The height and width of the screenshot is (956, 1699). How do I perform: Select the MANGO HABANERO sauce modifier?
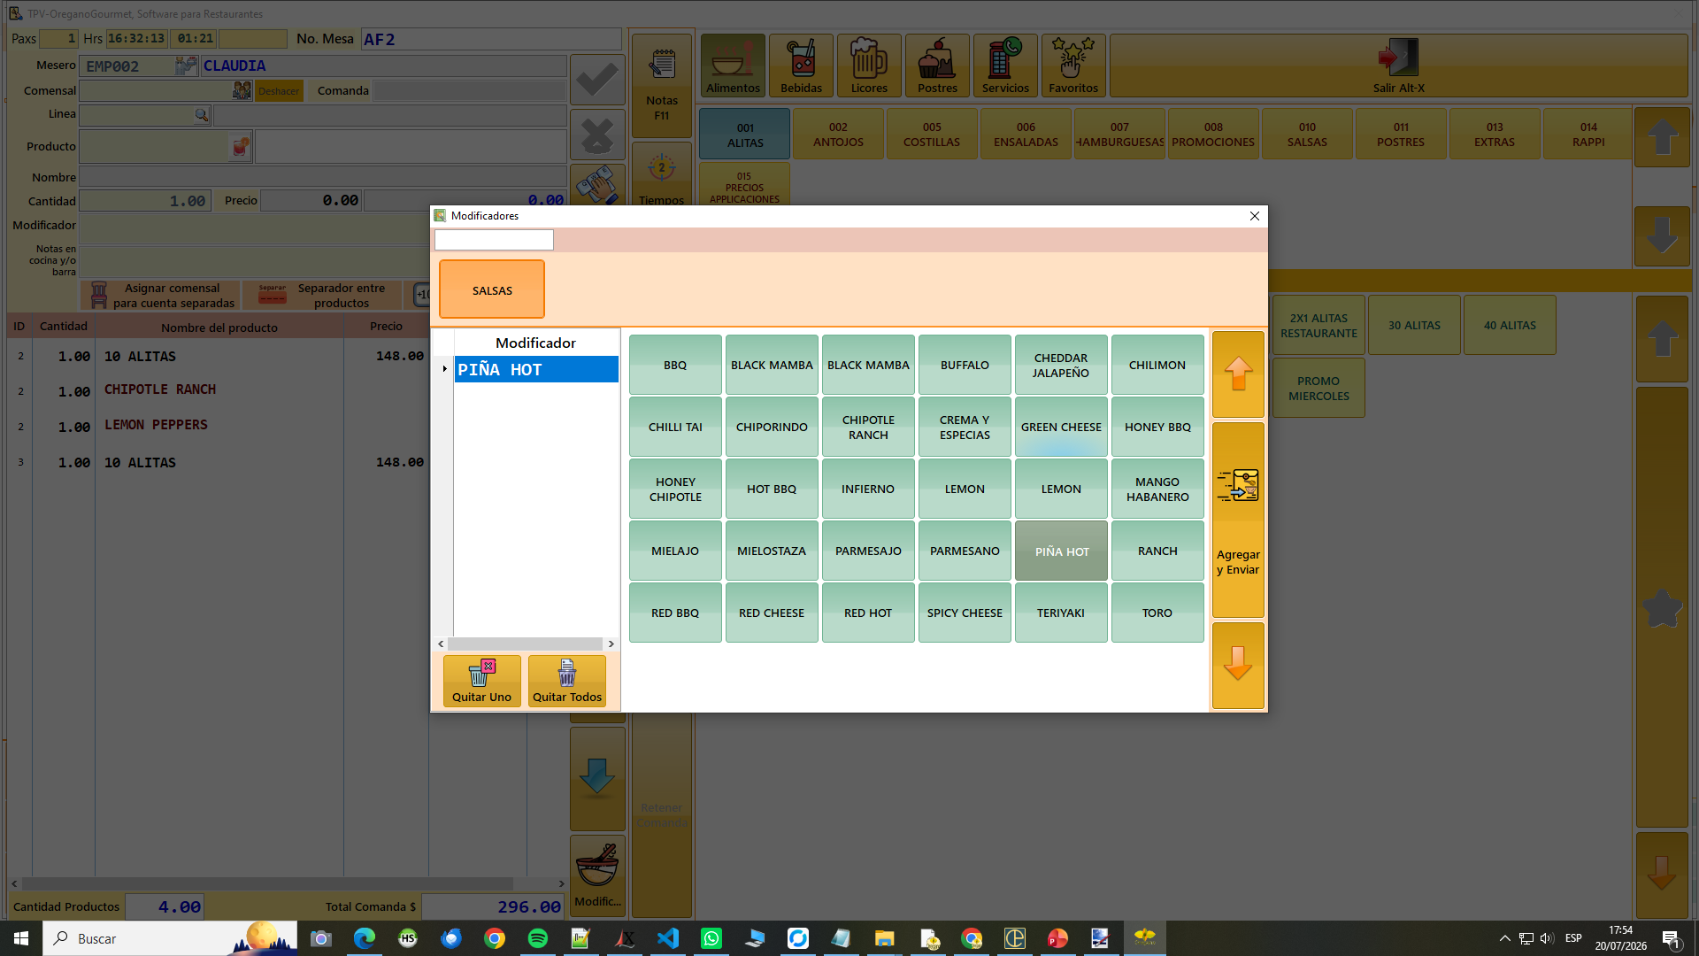click(x=1157, y=489)
